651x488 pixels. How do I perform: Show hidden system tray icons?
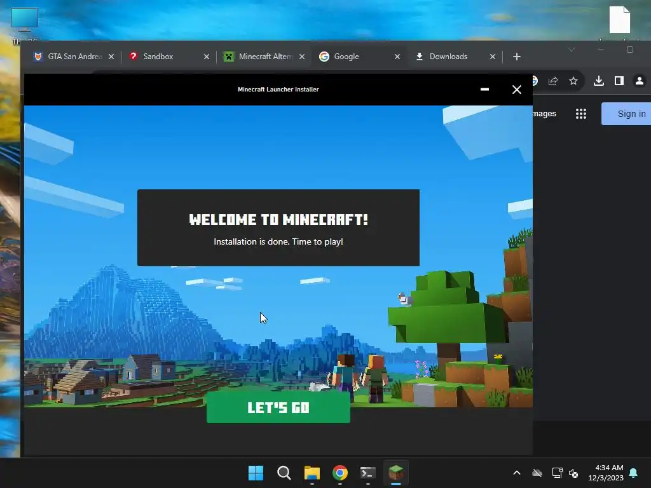[517, 473]
